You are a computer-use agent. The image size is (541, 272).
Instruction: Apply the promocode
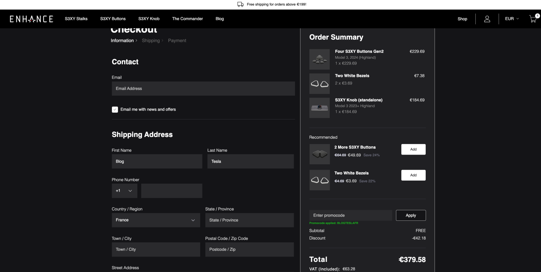pos(411,215)
